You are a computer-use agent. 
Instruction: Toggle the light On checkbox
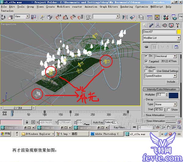[x=146, y=56]
